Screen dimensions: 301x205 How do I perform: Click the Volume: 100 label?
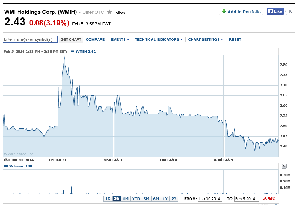[21, 166]
